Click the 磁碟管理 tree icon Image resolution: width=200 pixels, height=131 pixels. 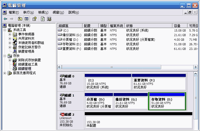[x=15, y=69]
